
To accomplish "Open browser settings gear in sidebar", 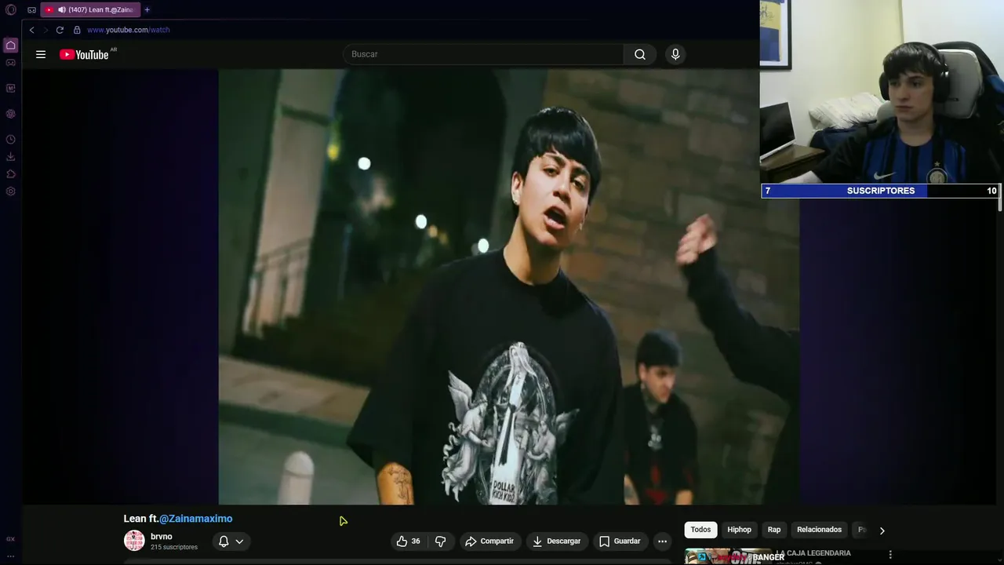I will 11,191.
